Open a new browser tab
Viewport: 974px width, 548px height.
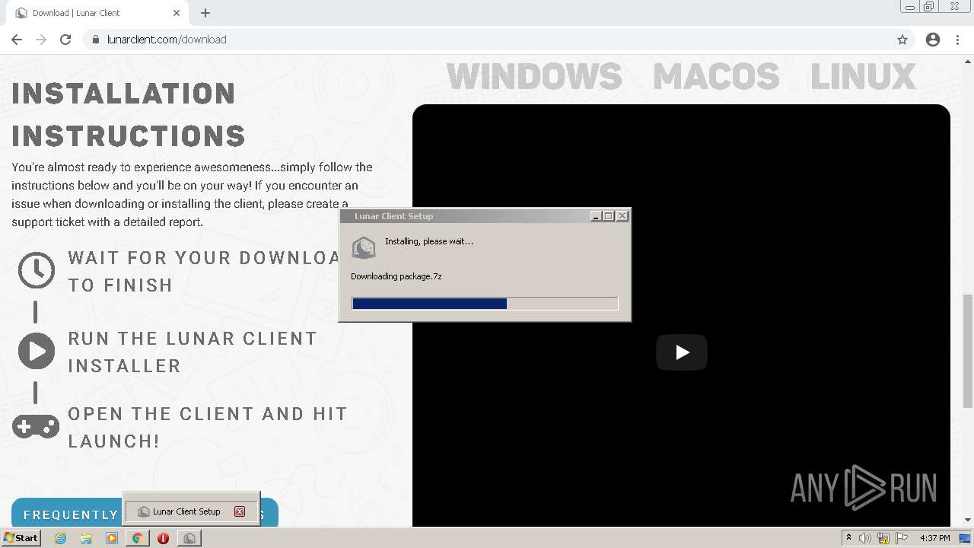(205, 13)
